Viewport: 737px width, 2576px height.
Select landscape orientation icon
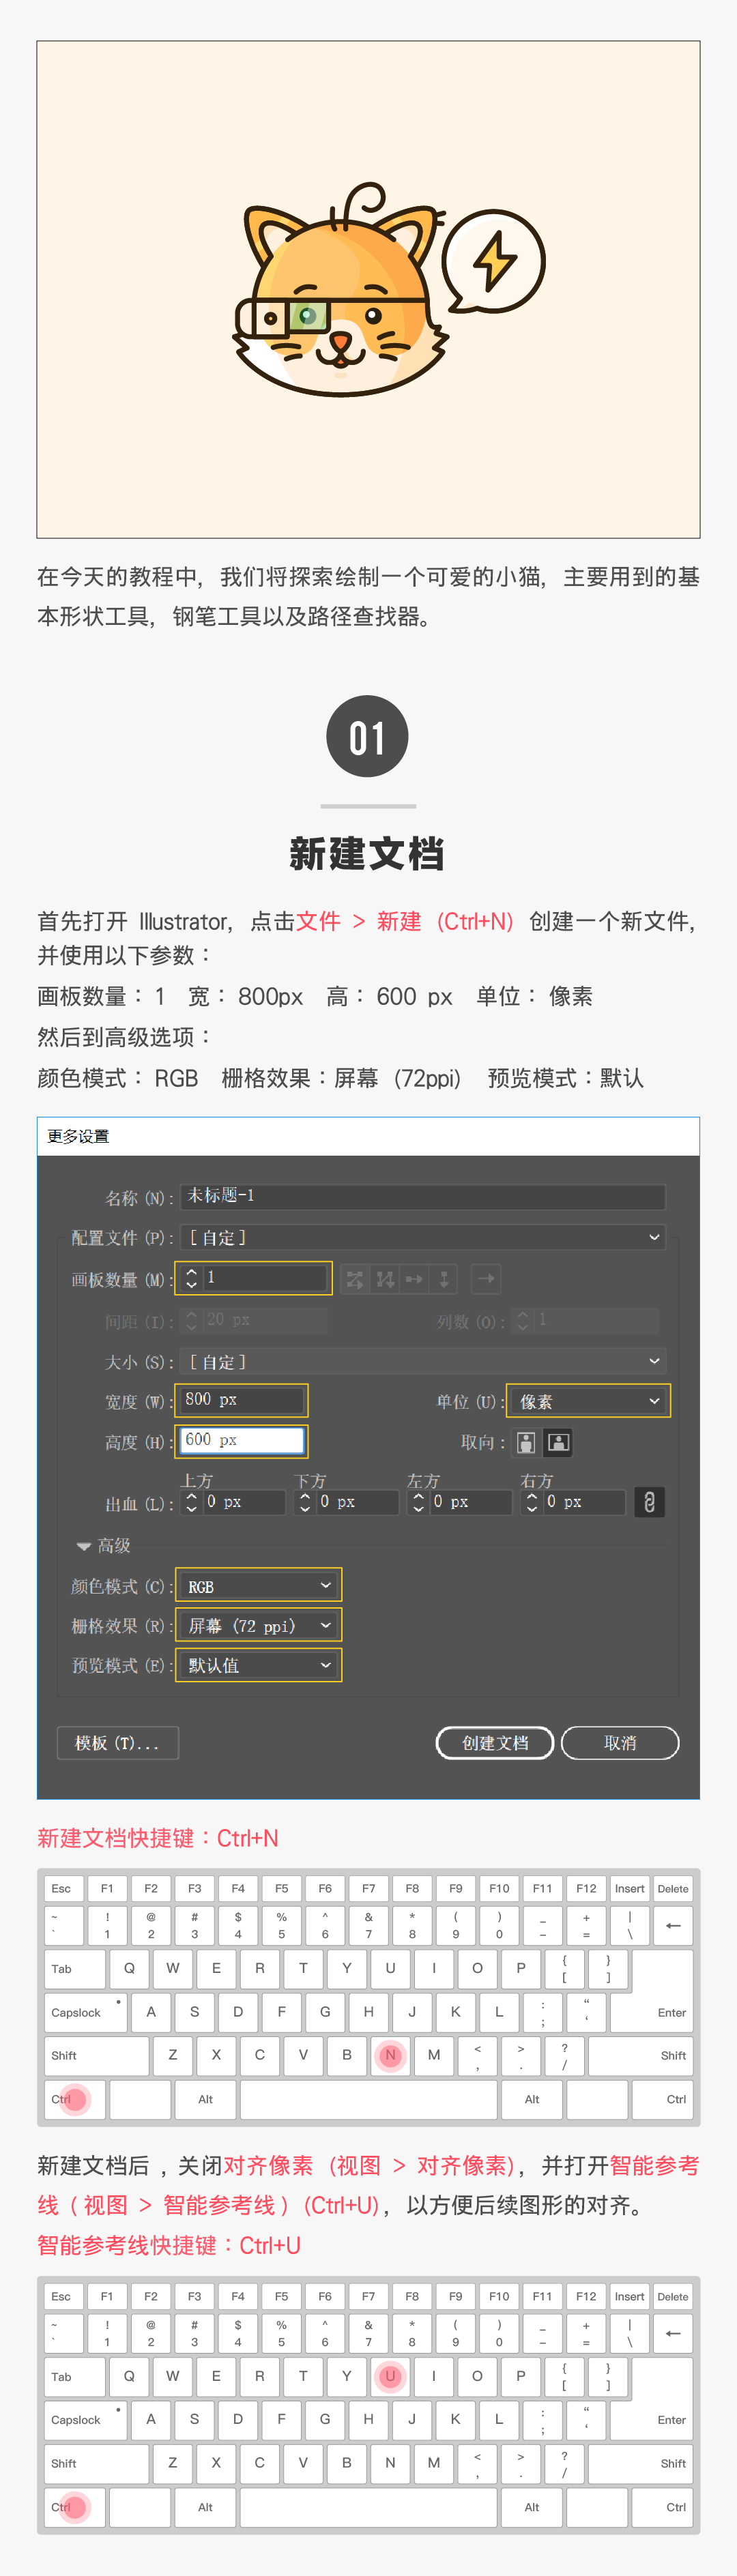[558, 1442]
